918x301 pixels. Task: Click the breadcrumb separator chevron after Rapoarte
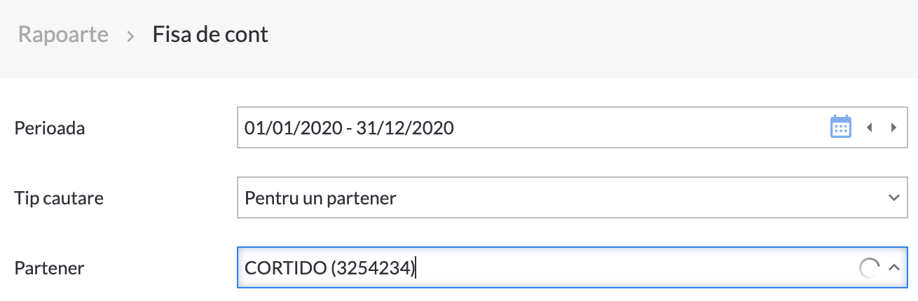pyautogui.click(x=130, y=35)
